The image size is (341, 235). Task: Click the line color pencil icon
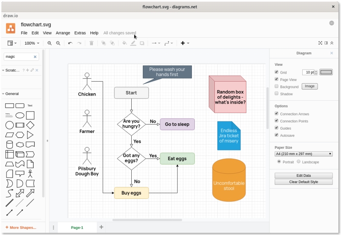(133, 43)
